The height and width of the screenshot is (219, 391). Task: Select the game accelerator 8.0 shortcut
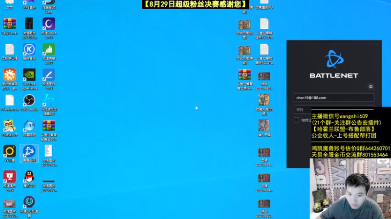pyautogui.click(x=49, y=105)
